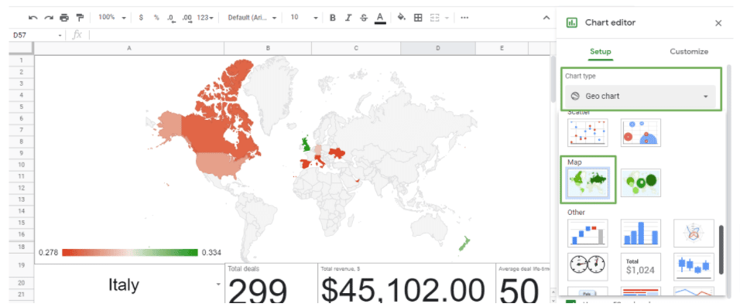Redo the last action
Image resolution: width=740 pixels, height=307 pixels.
(x=49, y=18)
